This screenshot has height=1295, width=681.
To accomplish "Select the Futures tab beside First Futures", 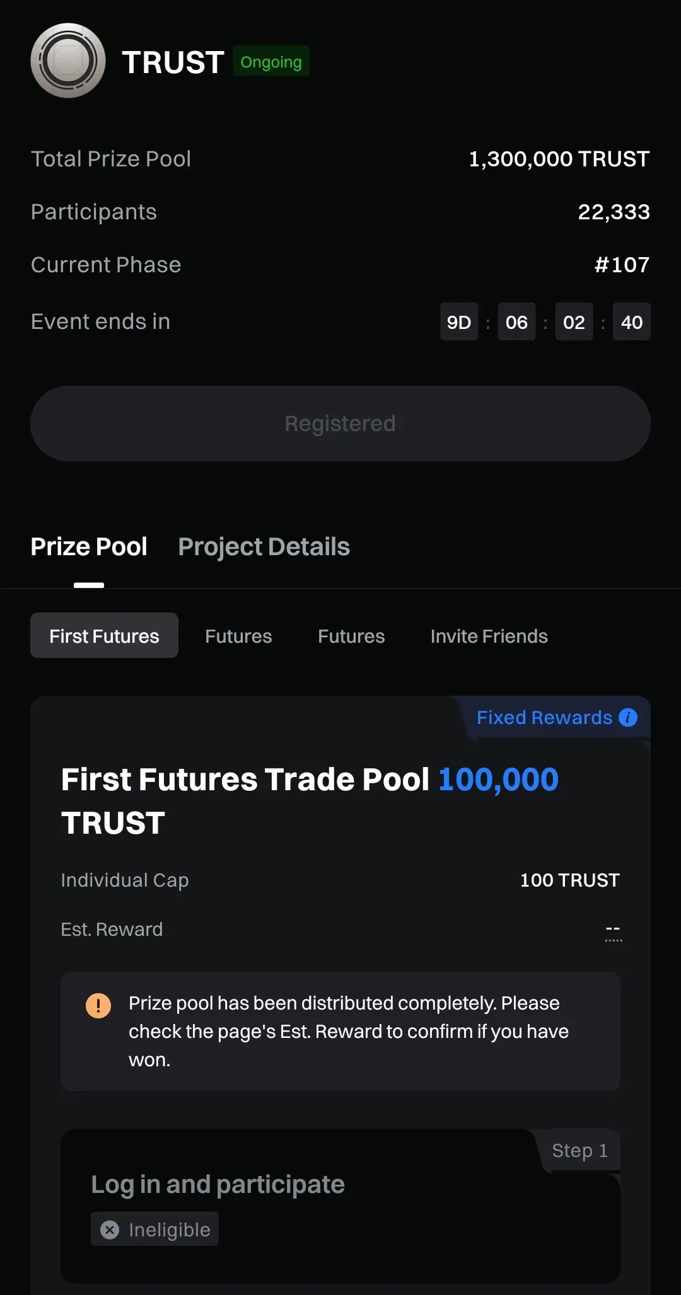I will click(238, 636).
